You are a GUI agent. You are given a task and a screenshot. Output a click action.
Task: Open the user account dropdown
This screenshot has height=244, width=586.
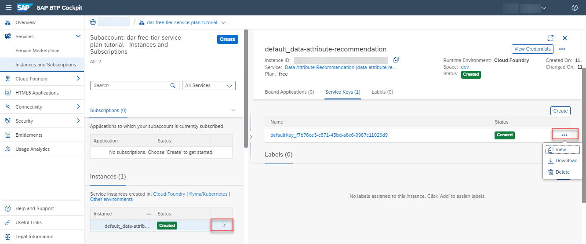pyautogui.click(x=544, y=8)
